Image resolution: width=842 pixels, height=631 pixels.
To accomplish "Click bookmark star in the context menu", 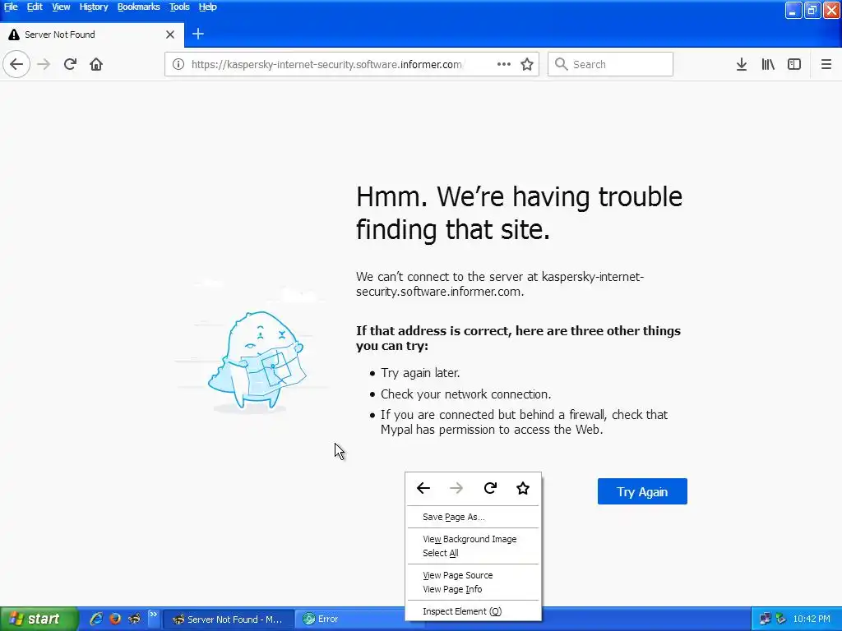I will point(523,488).
